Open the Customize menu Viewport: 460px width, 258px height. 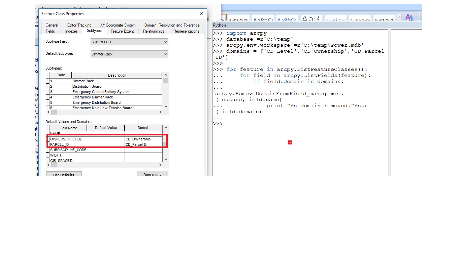click(x=83, y=8)
